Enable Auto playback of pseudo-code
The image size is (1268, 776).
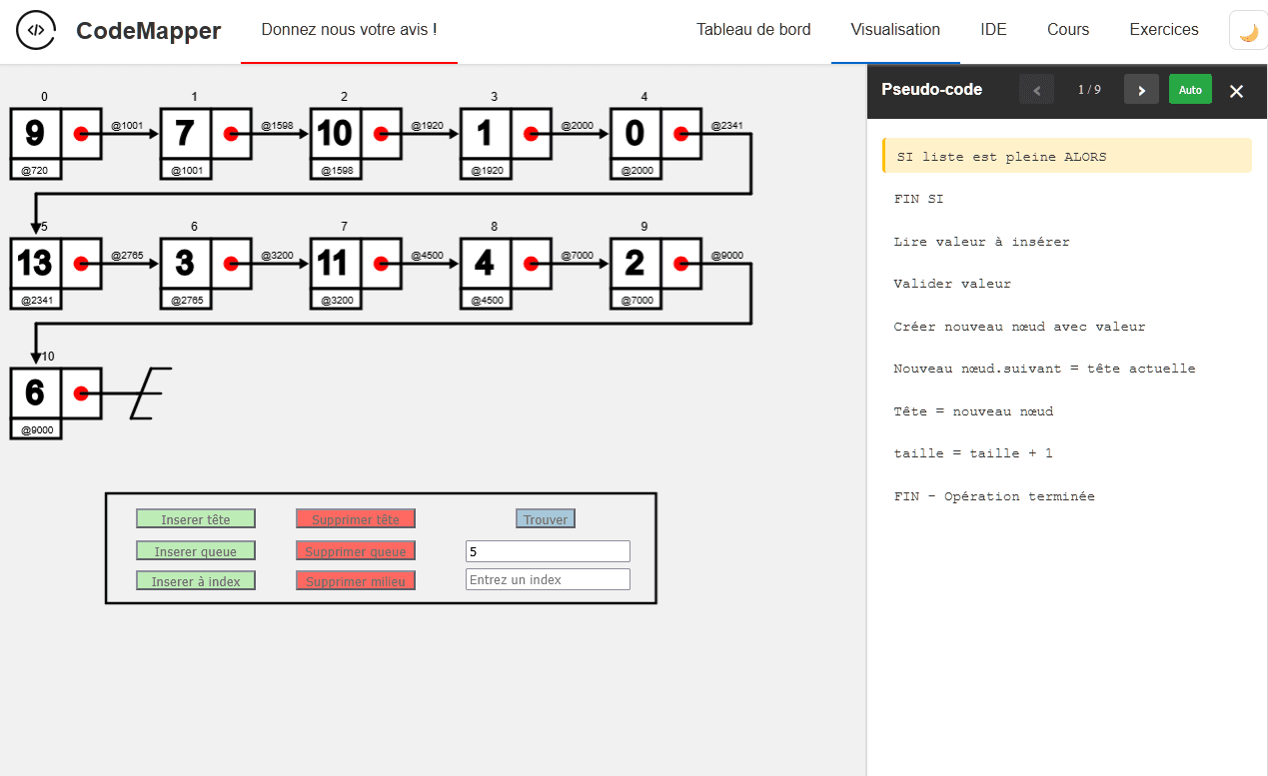(x=1190, y=90)
